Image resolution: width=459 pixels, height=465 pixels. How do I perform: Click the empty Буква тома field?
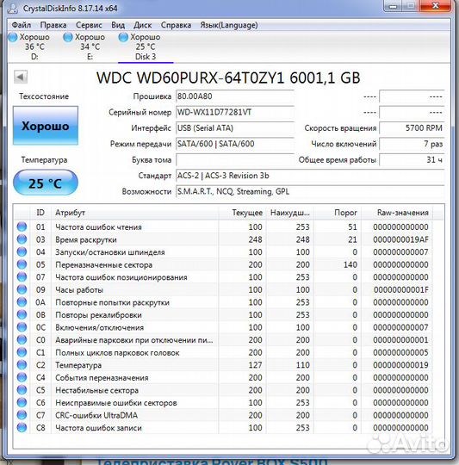(235, 160)
